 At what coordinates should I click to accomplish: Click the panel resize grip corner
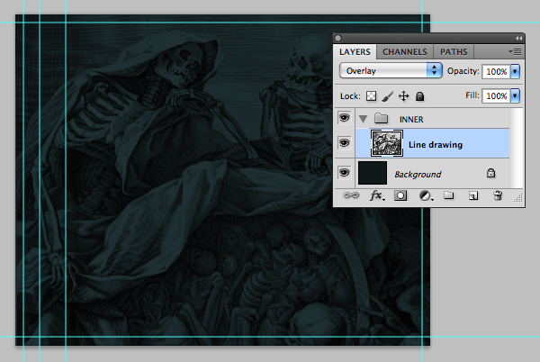[518, 198]
